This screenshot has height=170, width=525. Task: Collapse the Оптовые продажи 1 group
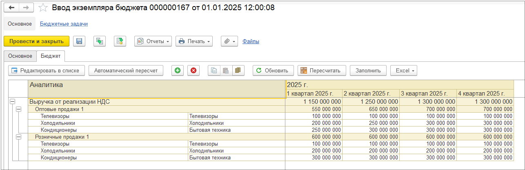click(18, 109)
